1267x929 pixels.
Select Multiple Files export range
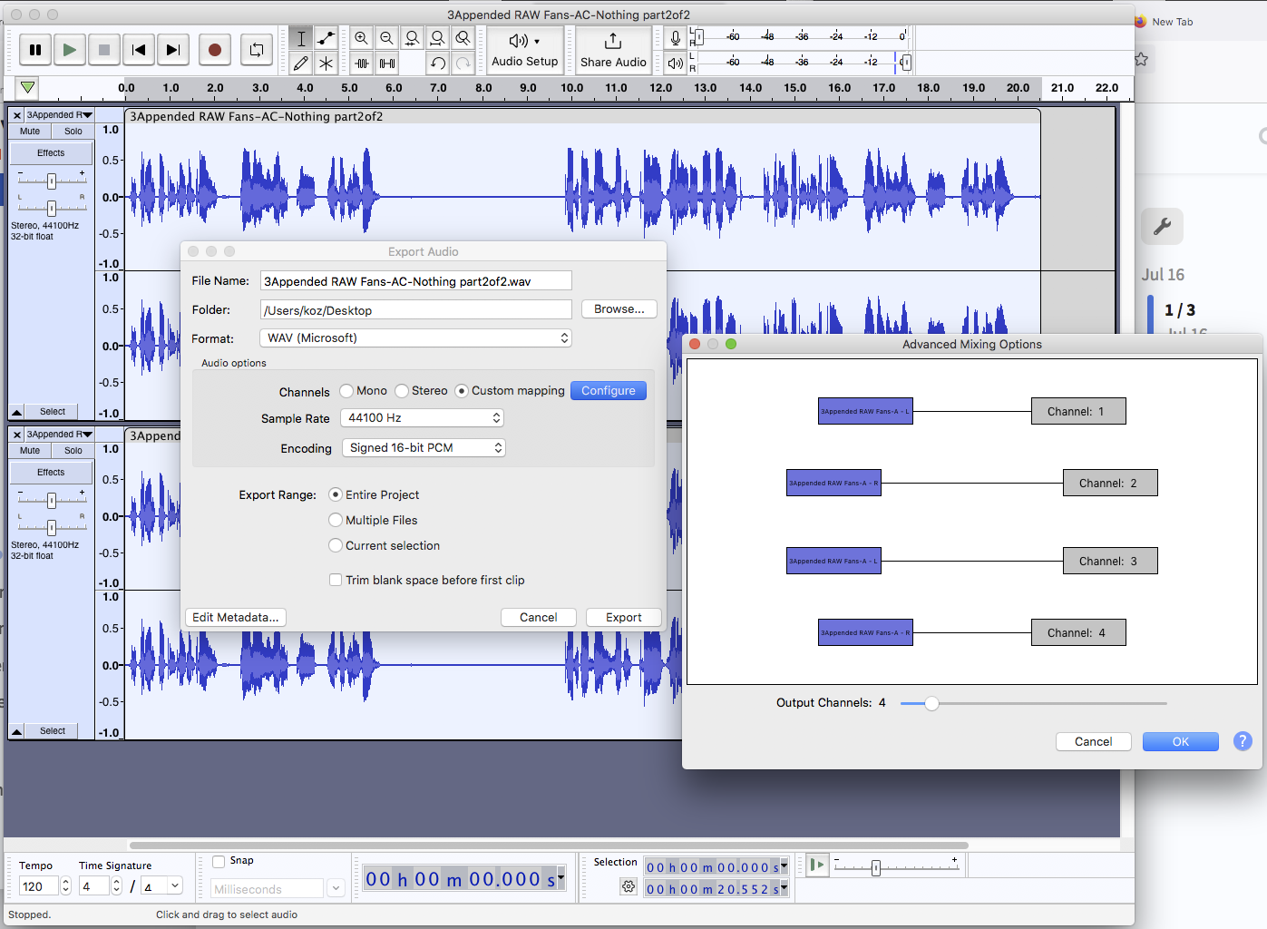point(336,520)
